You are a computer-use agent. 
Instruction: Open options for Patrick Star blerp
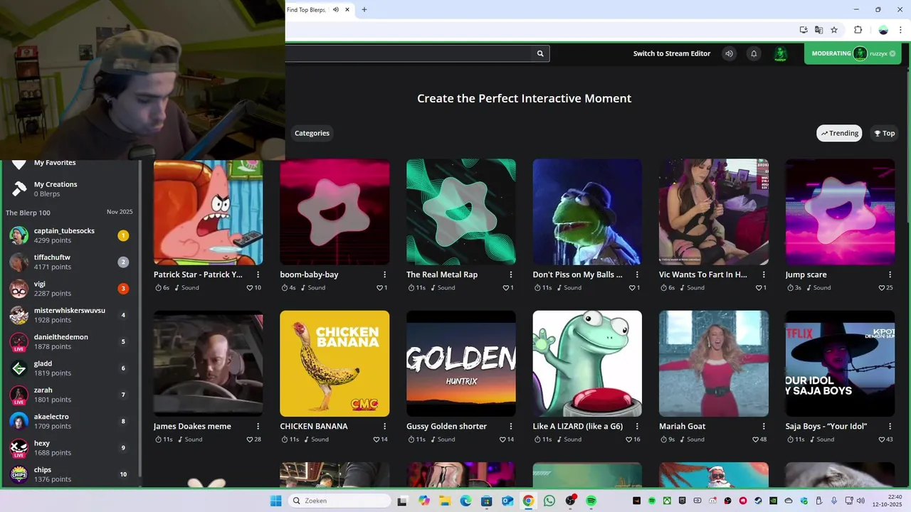click(258, 274)
